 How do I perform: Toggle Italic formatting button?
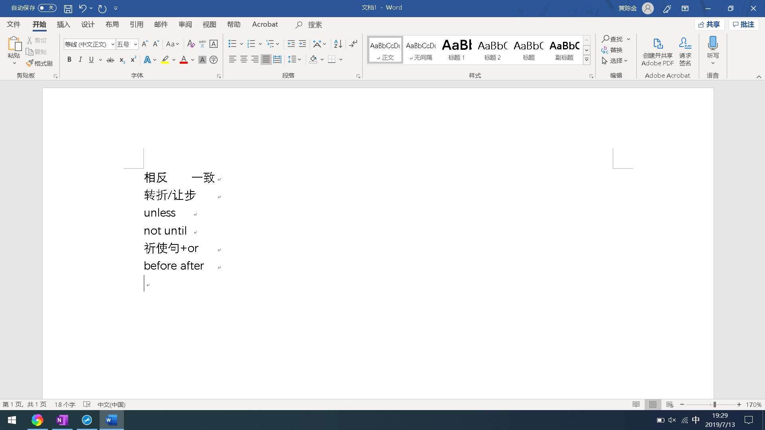click(80, 60)
